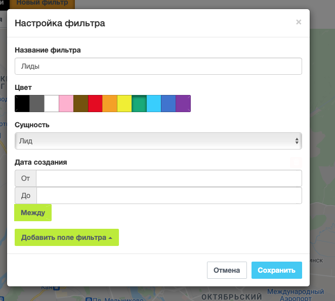Screen dimensions: 335x301
Task: Pick the orange color swatch
Action: tap(110, 103)
